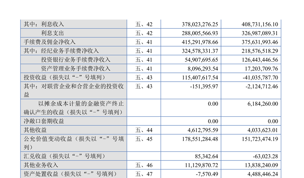The image size is (304, 178).
Task: Click the note reference 五、44
Action: click(144, 130)
